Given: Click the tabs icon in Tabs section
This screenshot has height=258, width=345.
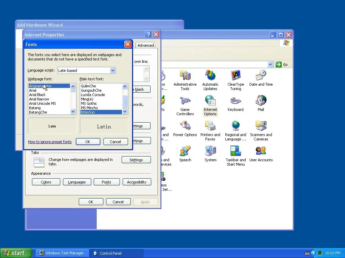Looking at the screenshot, I should [39, 162].
